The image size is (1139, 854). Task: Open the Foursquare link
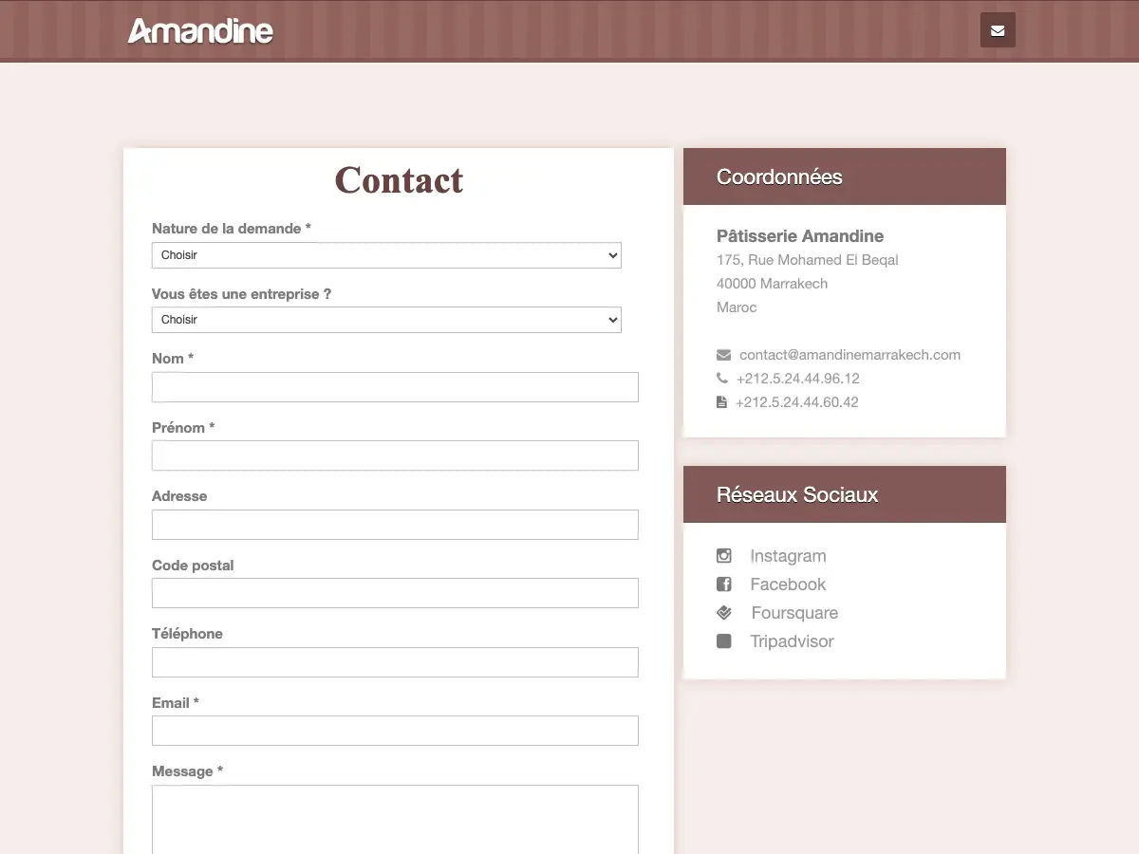point(794,613)
